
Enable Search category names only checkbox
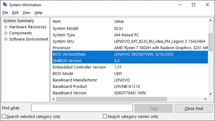coord(105,116)
